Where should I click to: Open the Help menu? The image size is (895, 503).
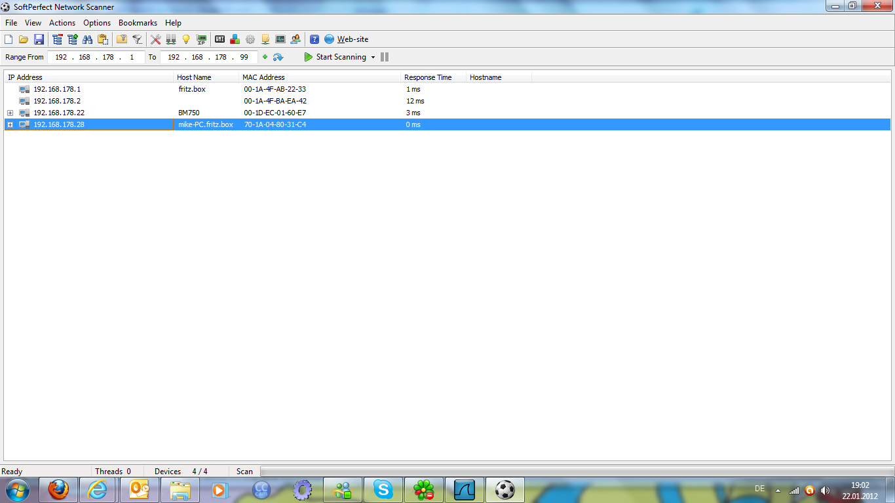pos(173,23)
